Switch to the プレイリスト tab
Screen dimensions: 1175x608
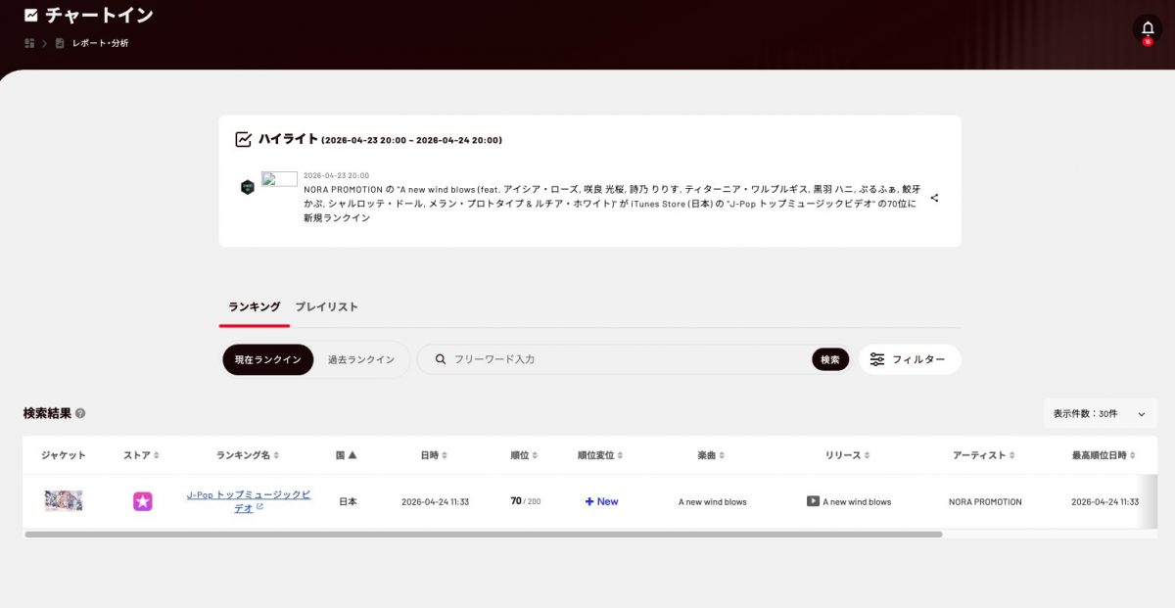tap(326, 306)
